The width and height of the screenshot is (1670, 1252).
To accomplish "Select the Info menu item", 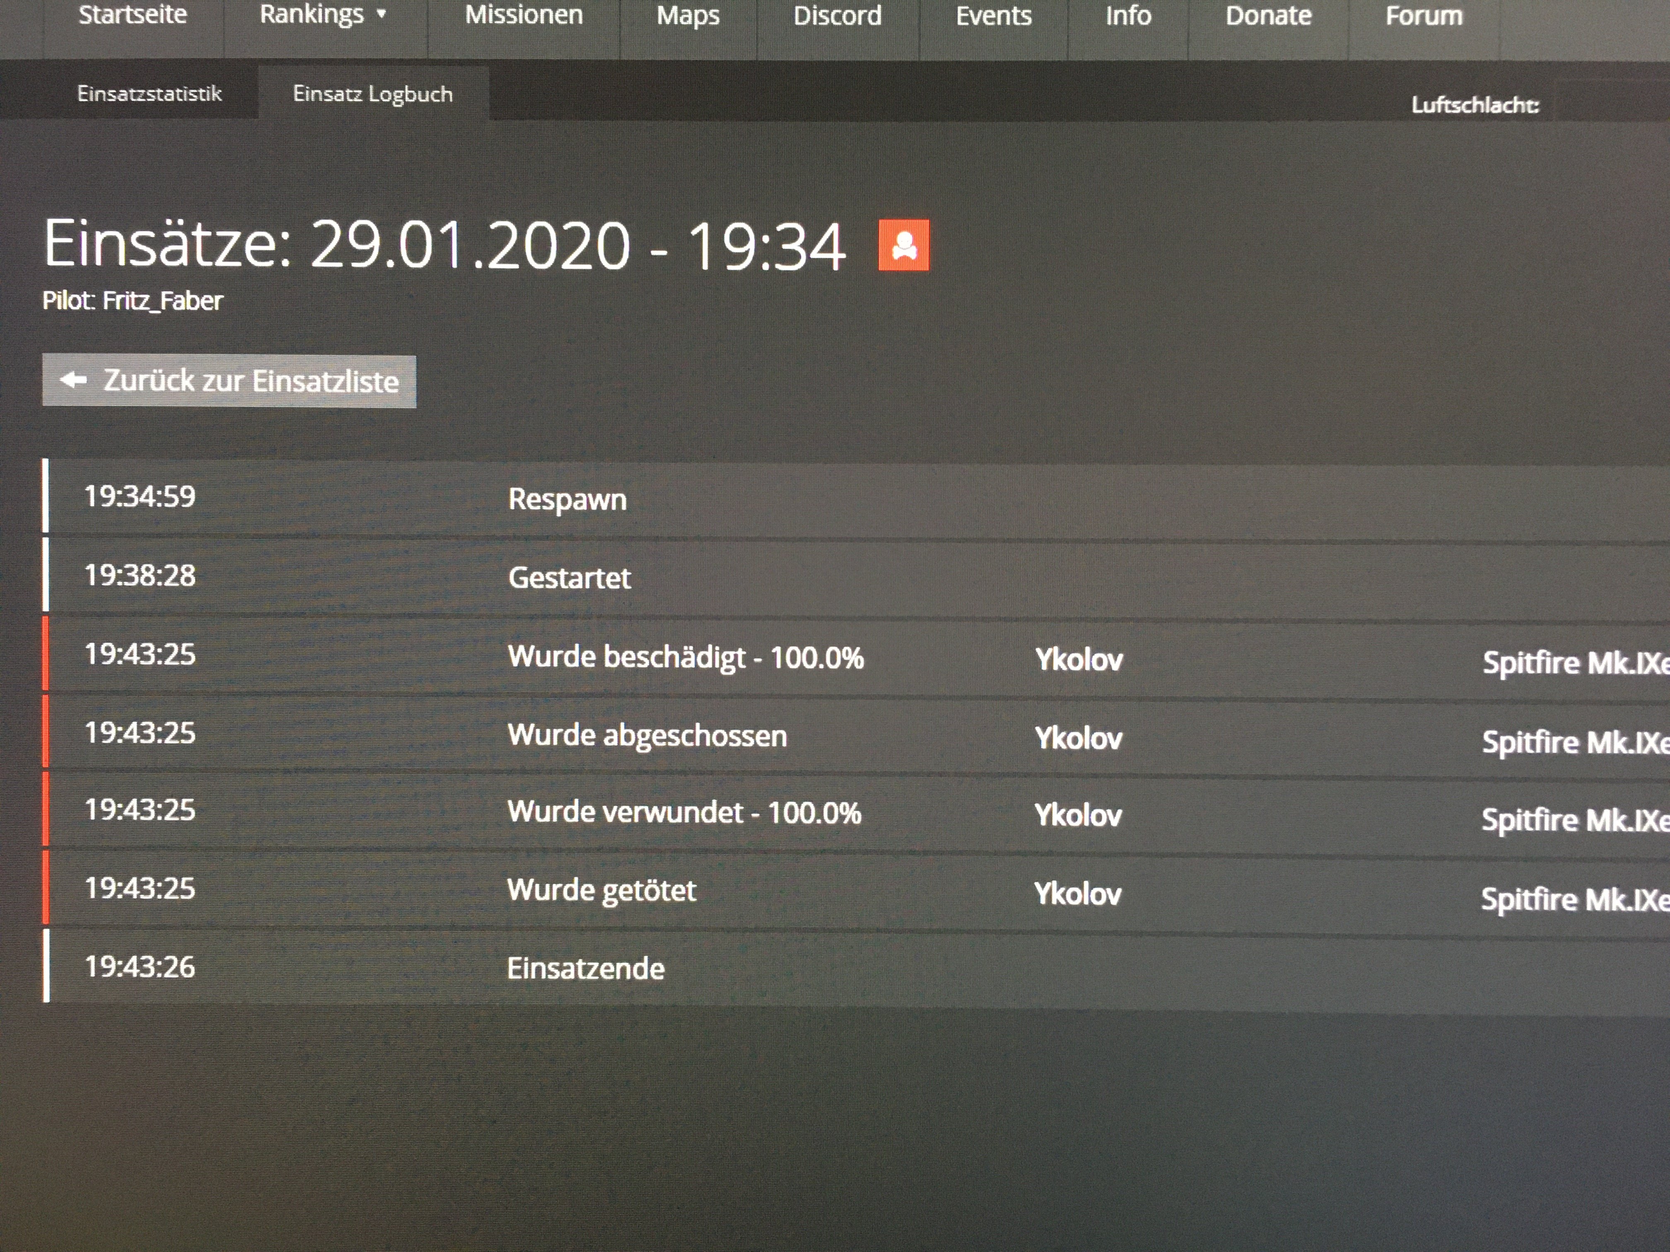I will click(1128, 16).
